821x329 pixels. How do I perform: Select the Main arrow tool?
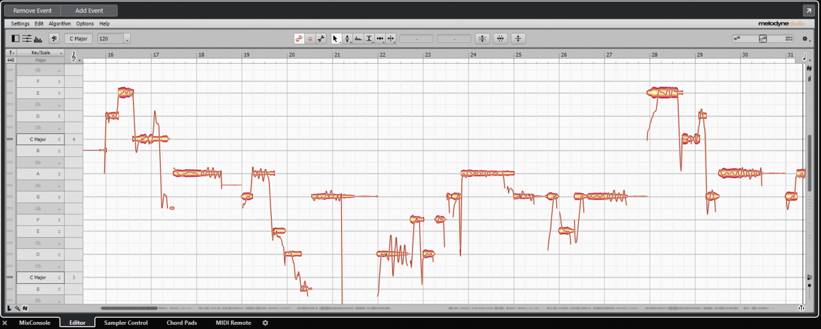[336, 39]
